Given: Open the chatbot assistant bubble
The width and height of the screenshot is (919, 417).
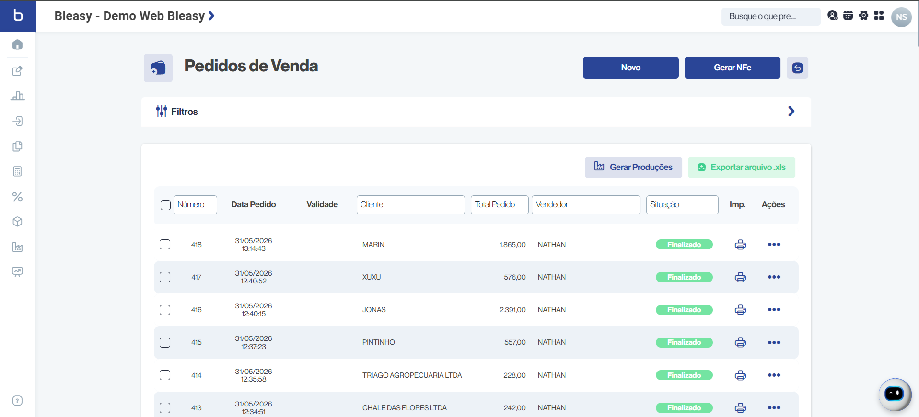Looking at the screenshot, I should point(895,394).
